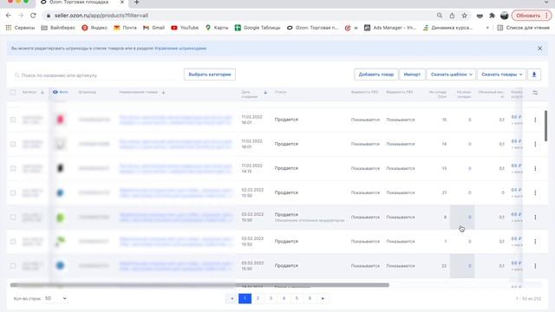The width and height of the screenshot is (555, 312).
Task: Open the Список для чтения reading list
Action: pos(524,28)
